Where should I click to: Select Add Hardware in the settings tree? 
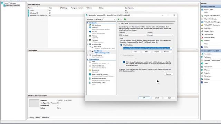(96, 25)
